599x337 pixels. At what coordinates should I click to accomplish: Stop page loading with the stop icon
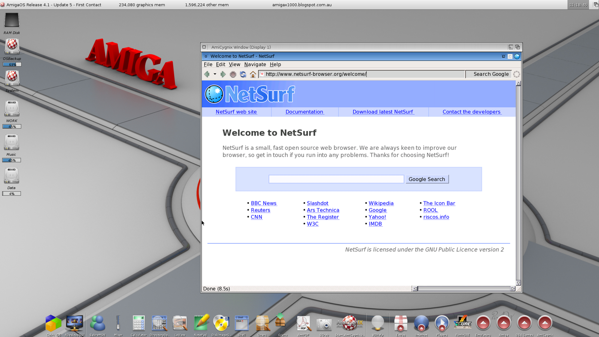(x=233, y=74)
